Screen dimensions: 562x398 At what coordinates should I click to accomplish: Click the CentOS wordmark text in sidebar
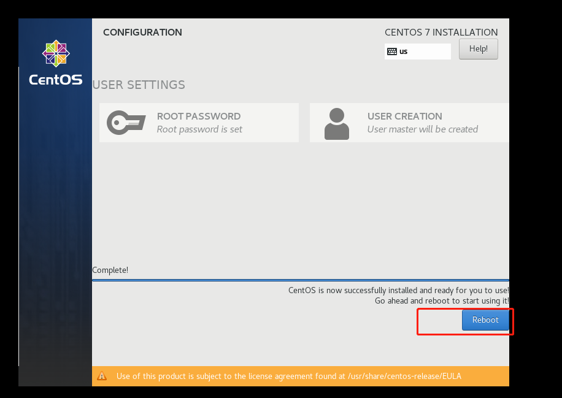56,80
